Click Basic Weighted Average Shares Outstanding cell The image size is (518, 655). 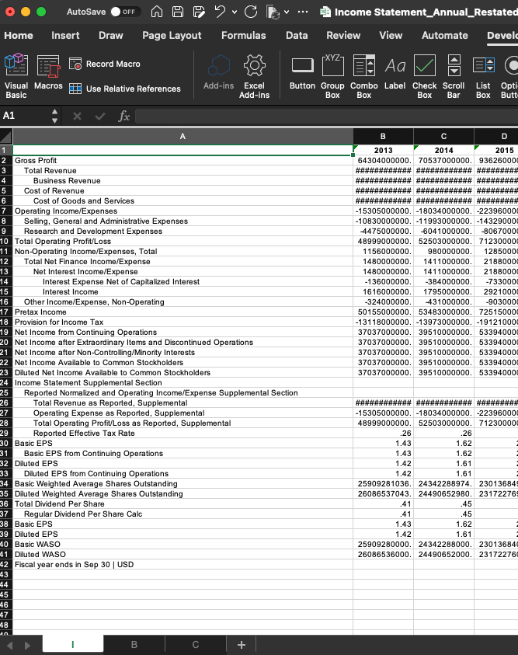pos(183,484)
